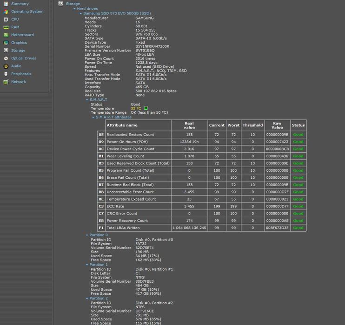Click the Optical Drives disc icon
This screenshot has width=345, height=325.
click(x=6, y=58)
